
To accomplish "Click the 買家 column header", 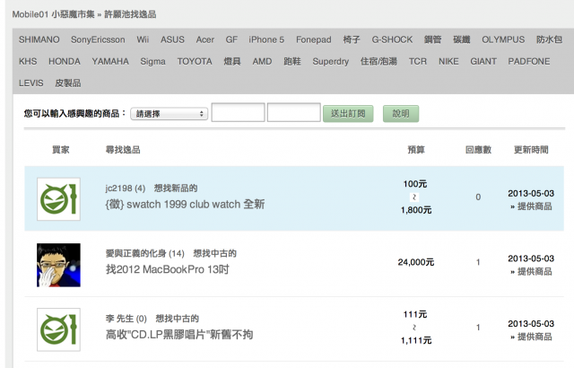I will (61, 150).
